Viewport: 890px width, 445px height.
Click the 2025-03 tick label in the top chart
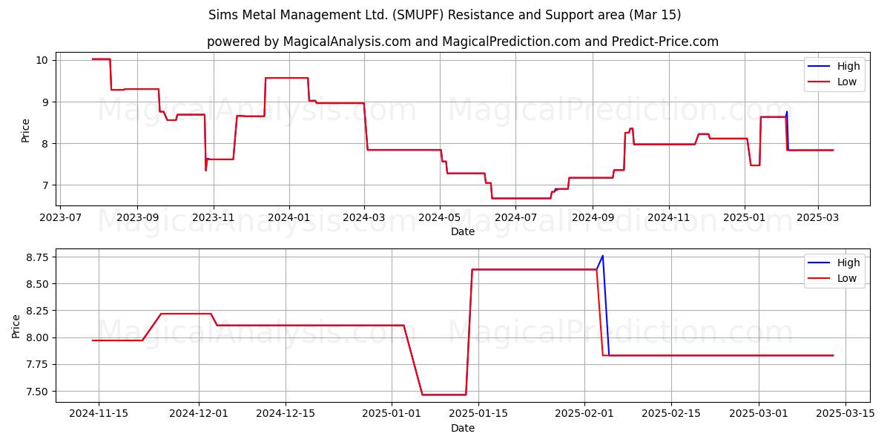[x=817, y=218]
